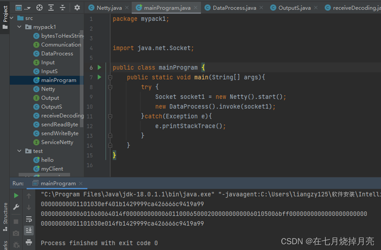
Task: Open the project view dropdown selector
Action: click(23, 7)
